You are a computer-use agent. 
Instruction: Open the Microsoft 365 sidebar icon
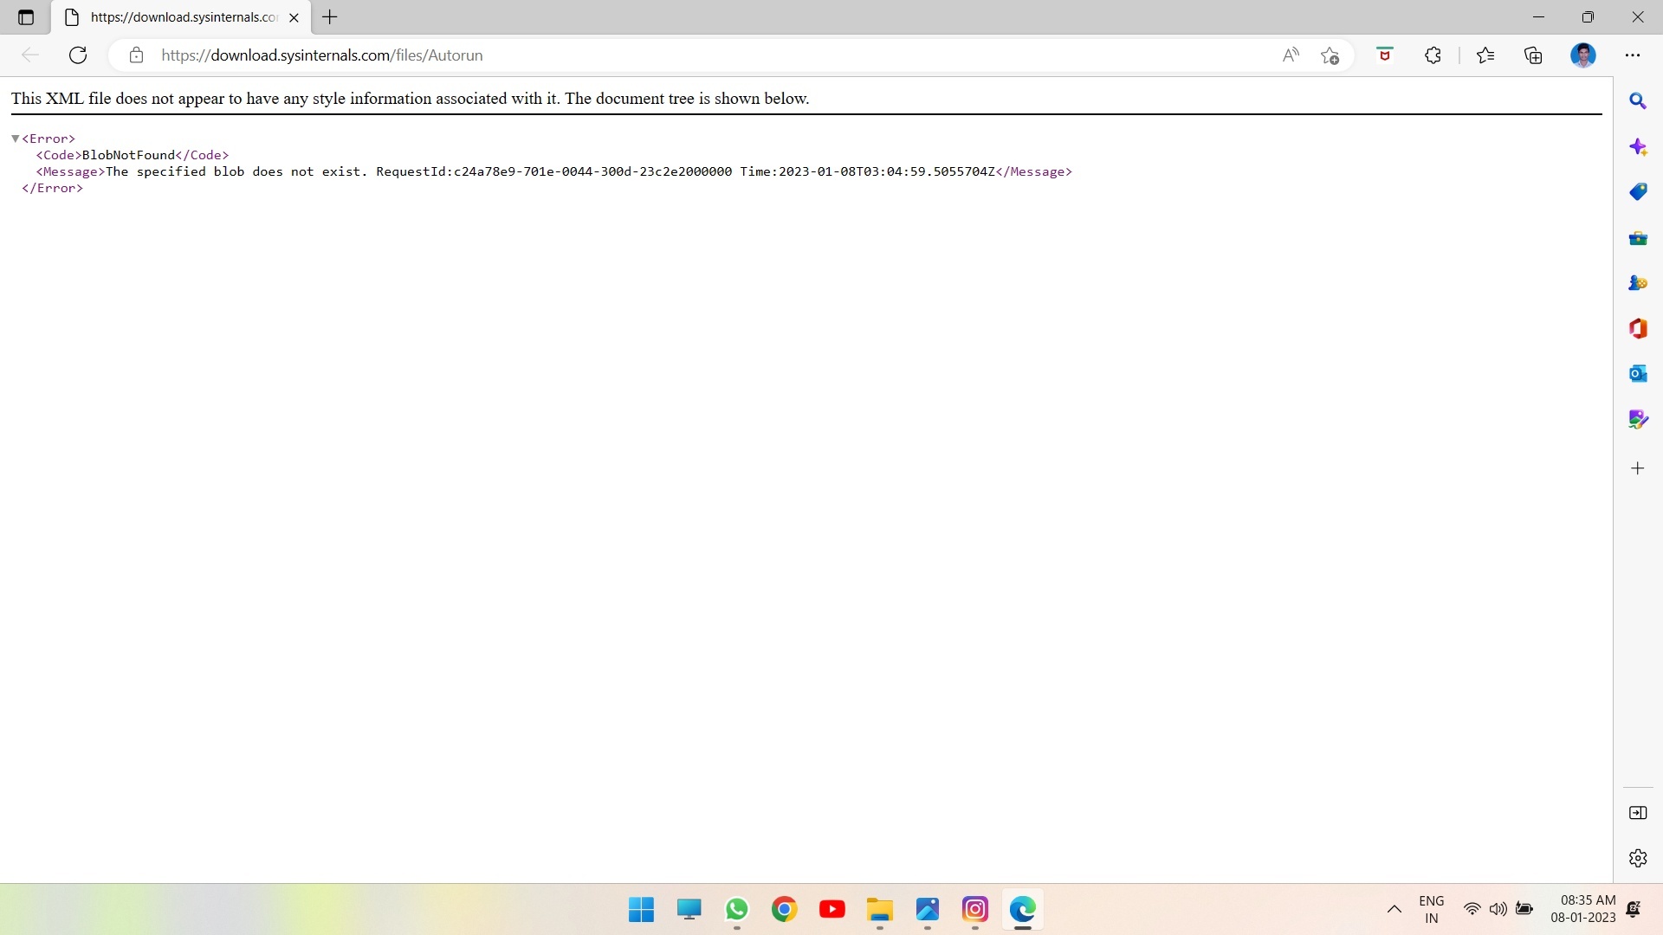tap(1637, 328)
